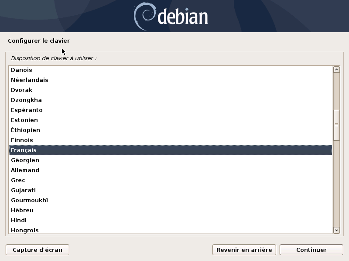The width and height of the screenshot is (349, 261).
Task: Pick Dzongkha keyboard layout
Action: pos(171,100)
